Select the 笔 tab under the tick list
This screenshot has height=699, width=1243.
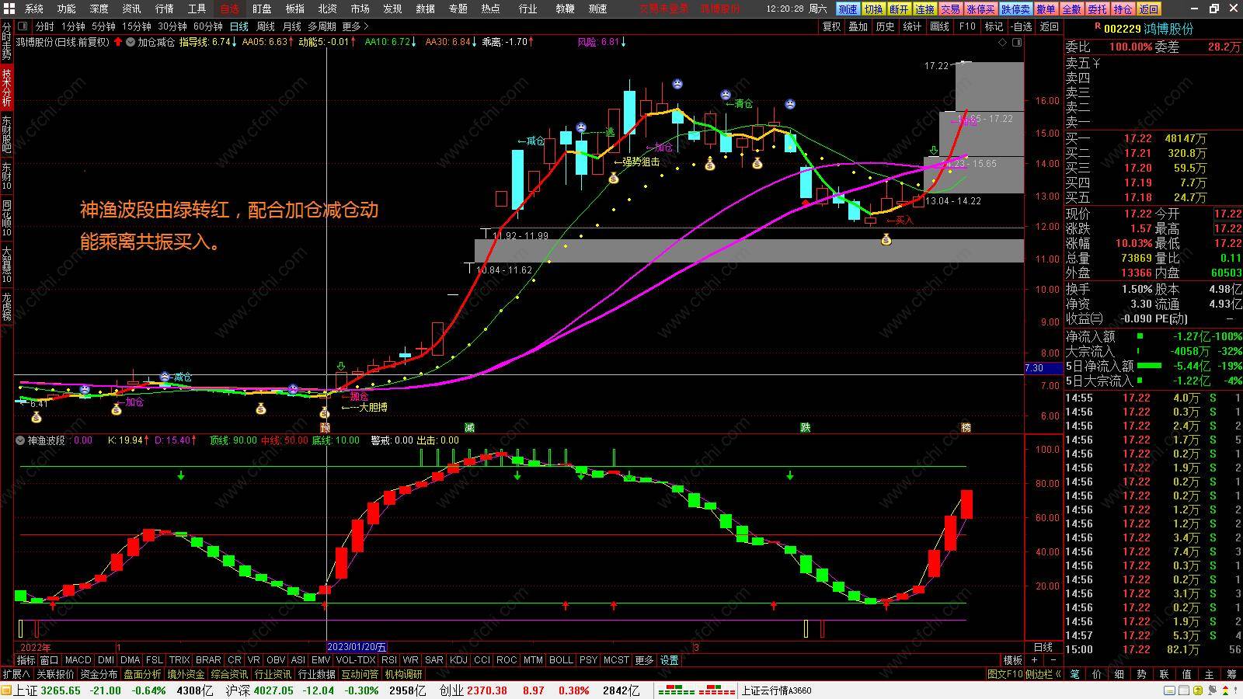(1075, 674)
